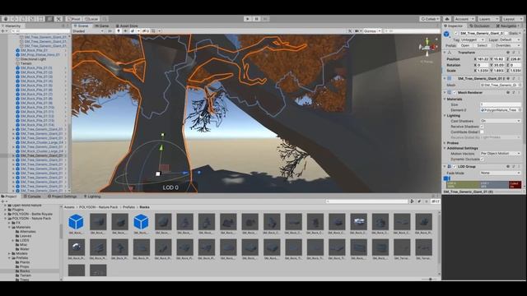Select the Rect tool in the top toolbar

40,19
